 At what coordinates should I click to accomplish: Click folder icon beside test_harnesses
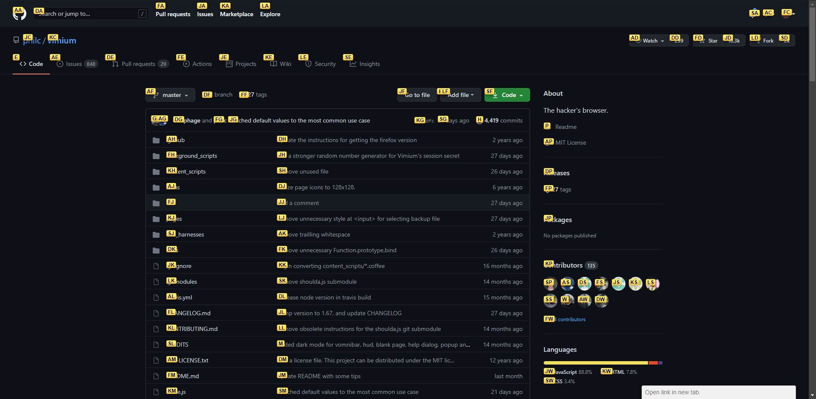coord(156,235)
